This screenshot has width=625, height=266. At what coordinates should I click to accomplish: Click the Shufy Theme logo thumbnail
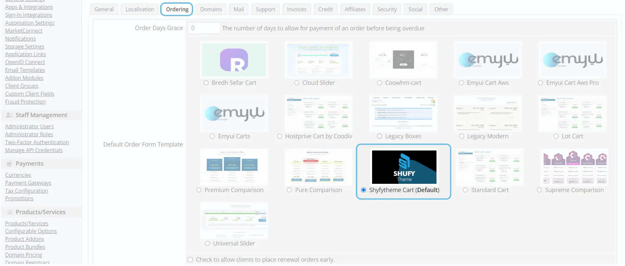click(404, 167)
